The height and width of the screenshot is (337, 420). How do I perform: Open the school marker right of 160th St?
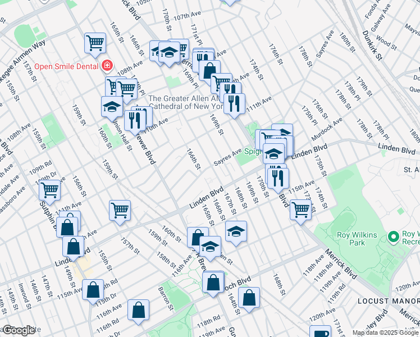[210, 247]
